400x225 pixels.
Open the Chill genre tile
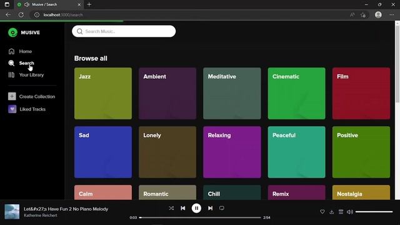pyautogui.click(x=232, y=192)
